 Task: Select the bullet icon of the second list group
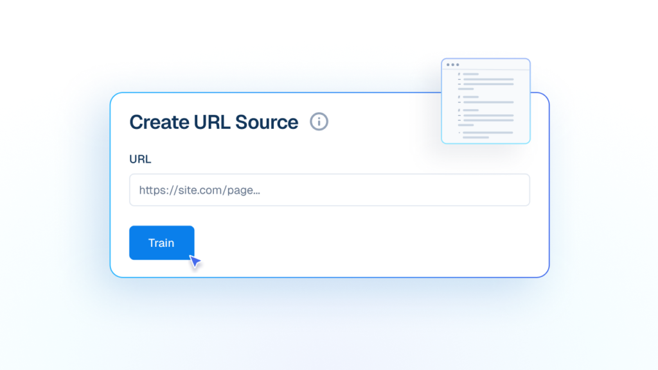459,97
